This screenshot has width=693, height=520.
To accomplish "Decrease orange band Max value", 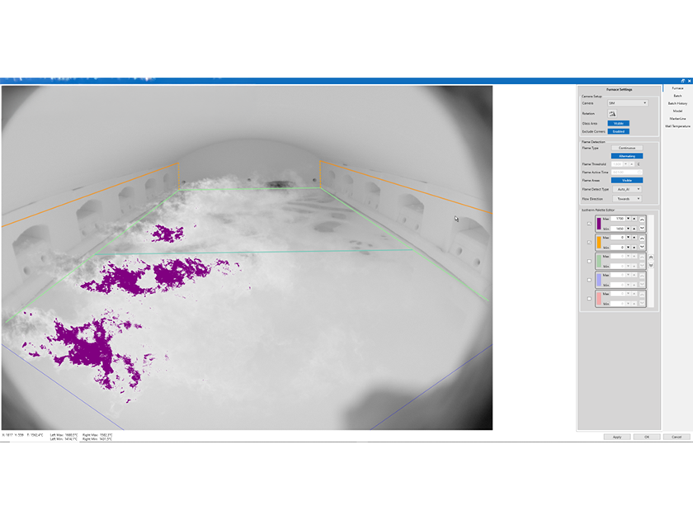I will pos(628,238).
